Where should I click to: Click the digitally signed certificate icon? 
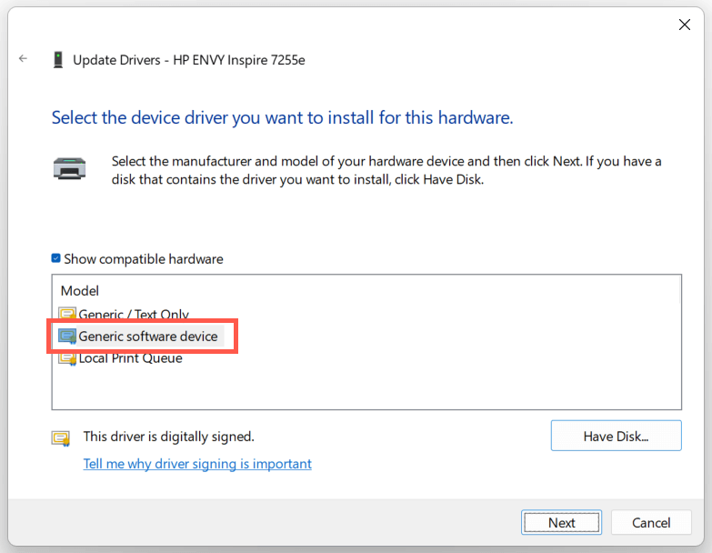[x=61, y=437]
